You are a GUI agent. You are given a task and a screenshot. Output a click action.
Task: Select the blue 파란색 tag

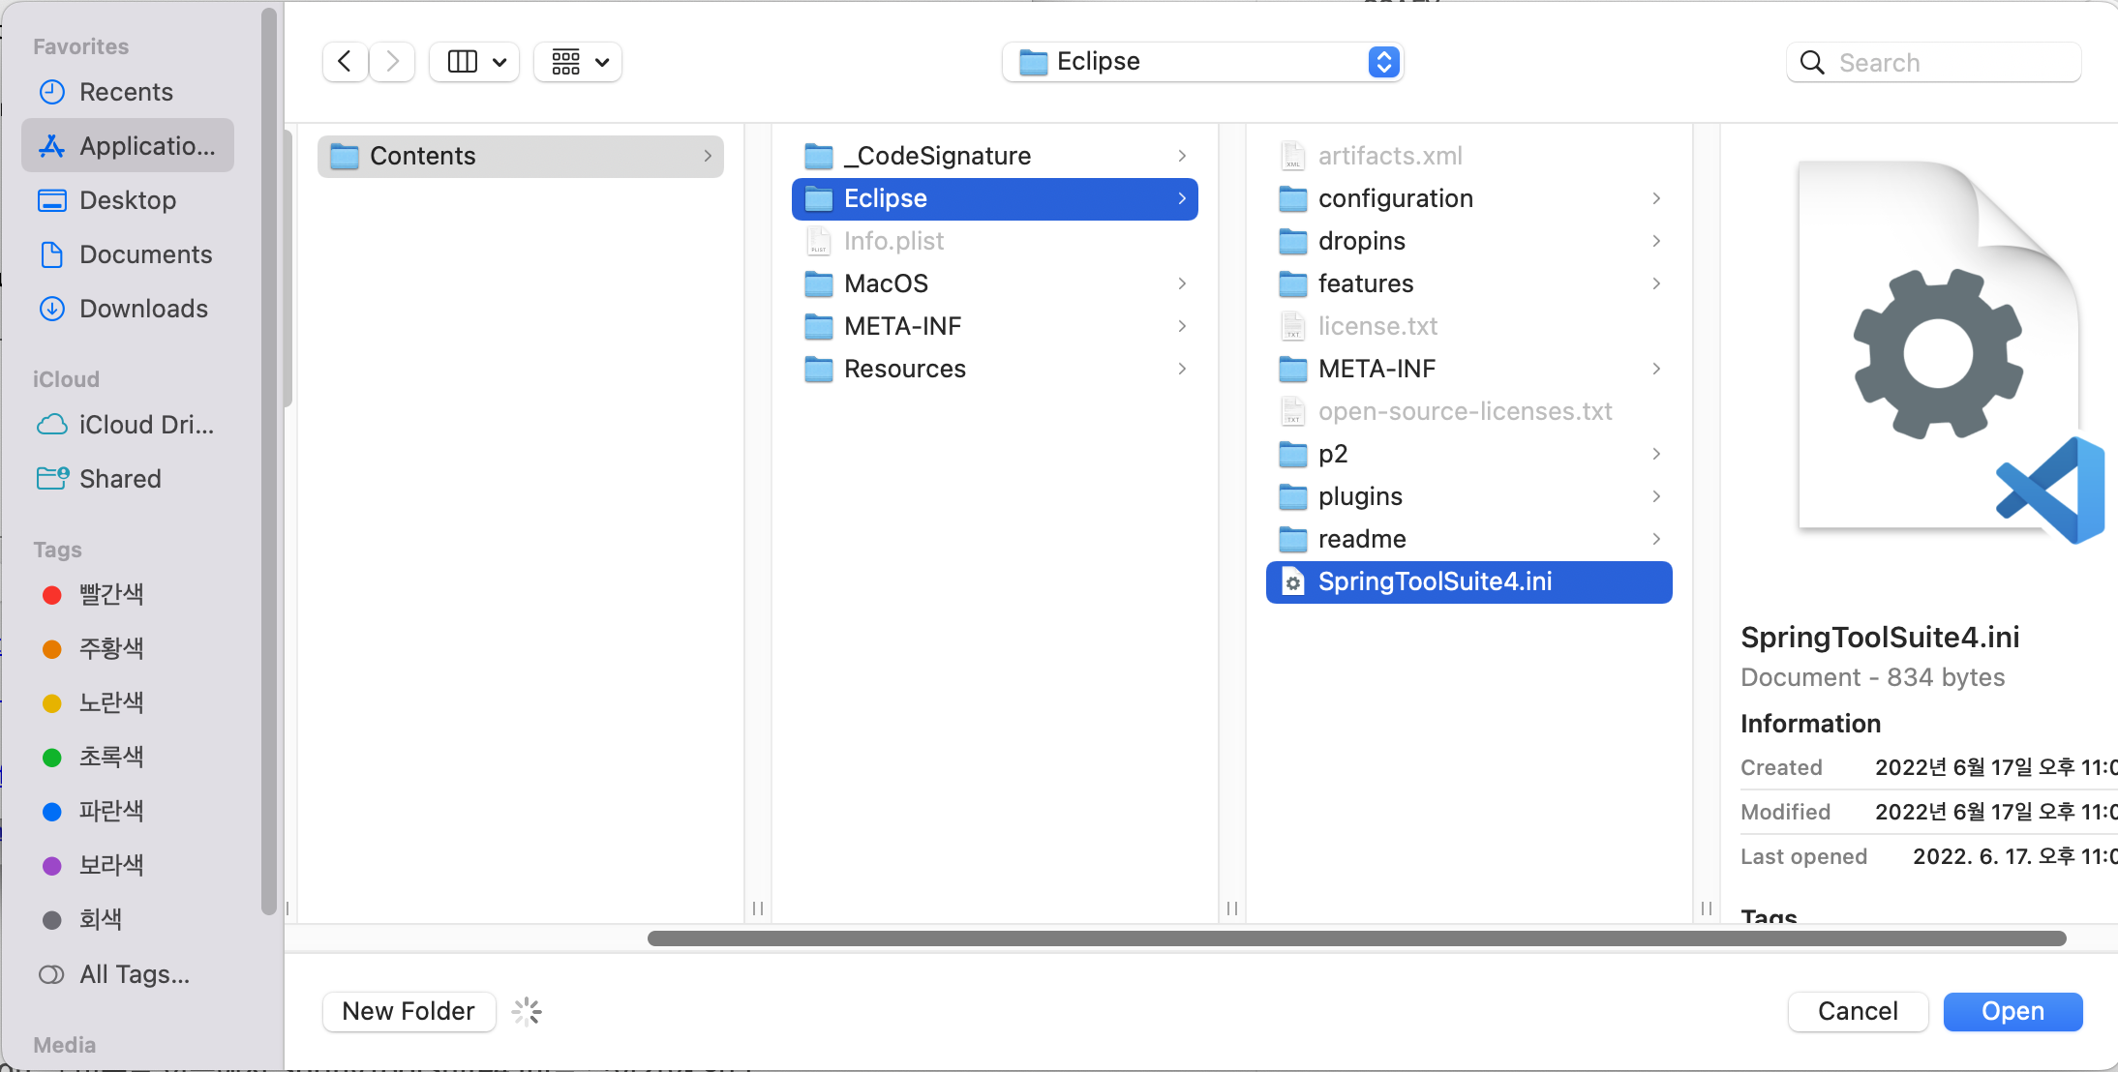click(110, 811)
